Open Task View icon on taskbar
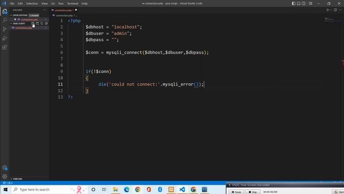 (x=104, y=189)
